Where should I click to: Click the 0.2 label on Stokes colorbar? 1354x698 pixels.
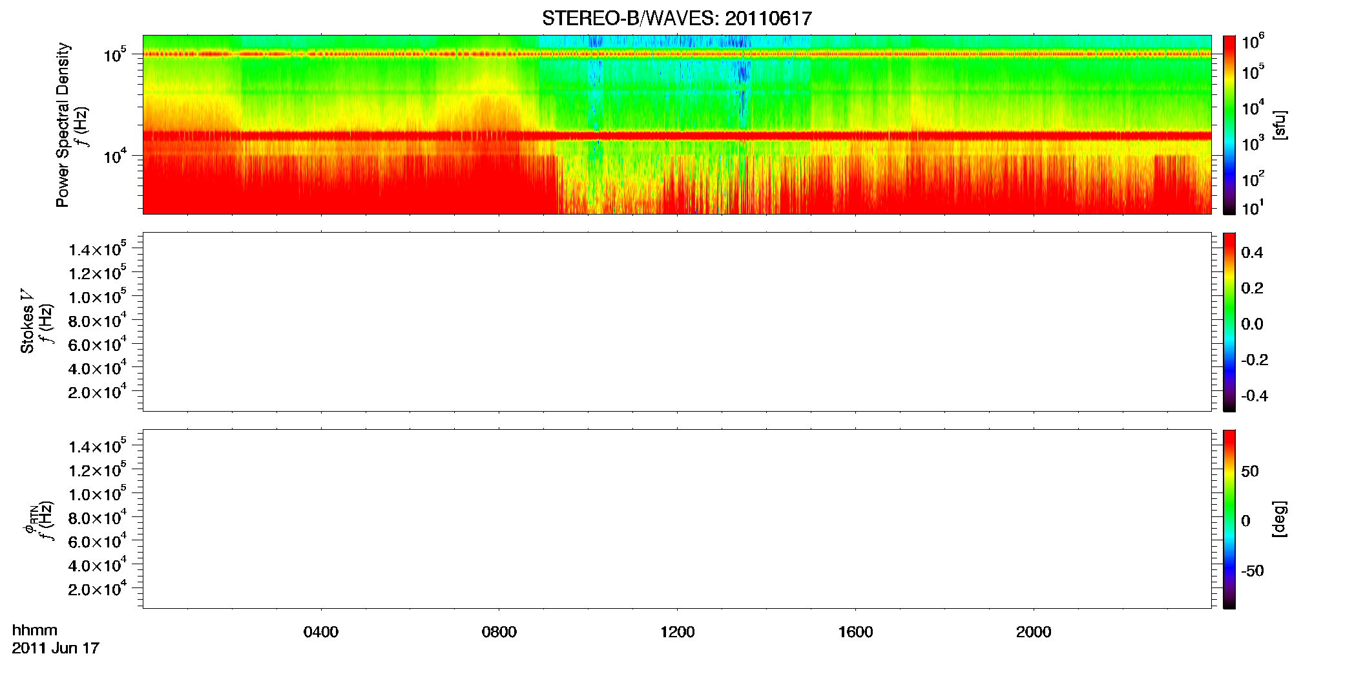1252,288
